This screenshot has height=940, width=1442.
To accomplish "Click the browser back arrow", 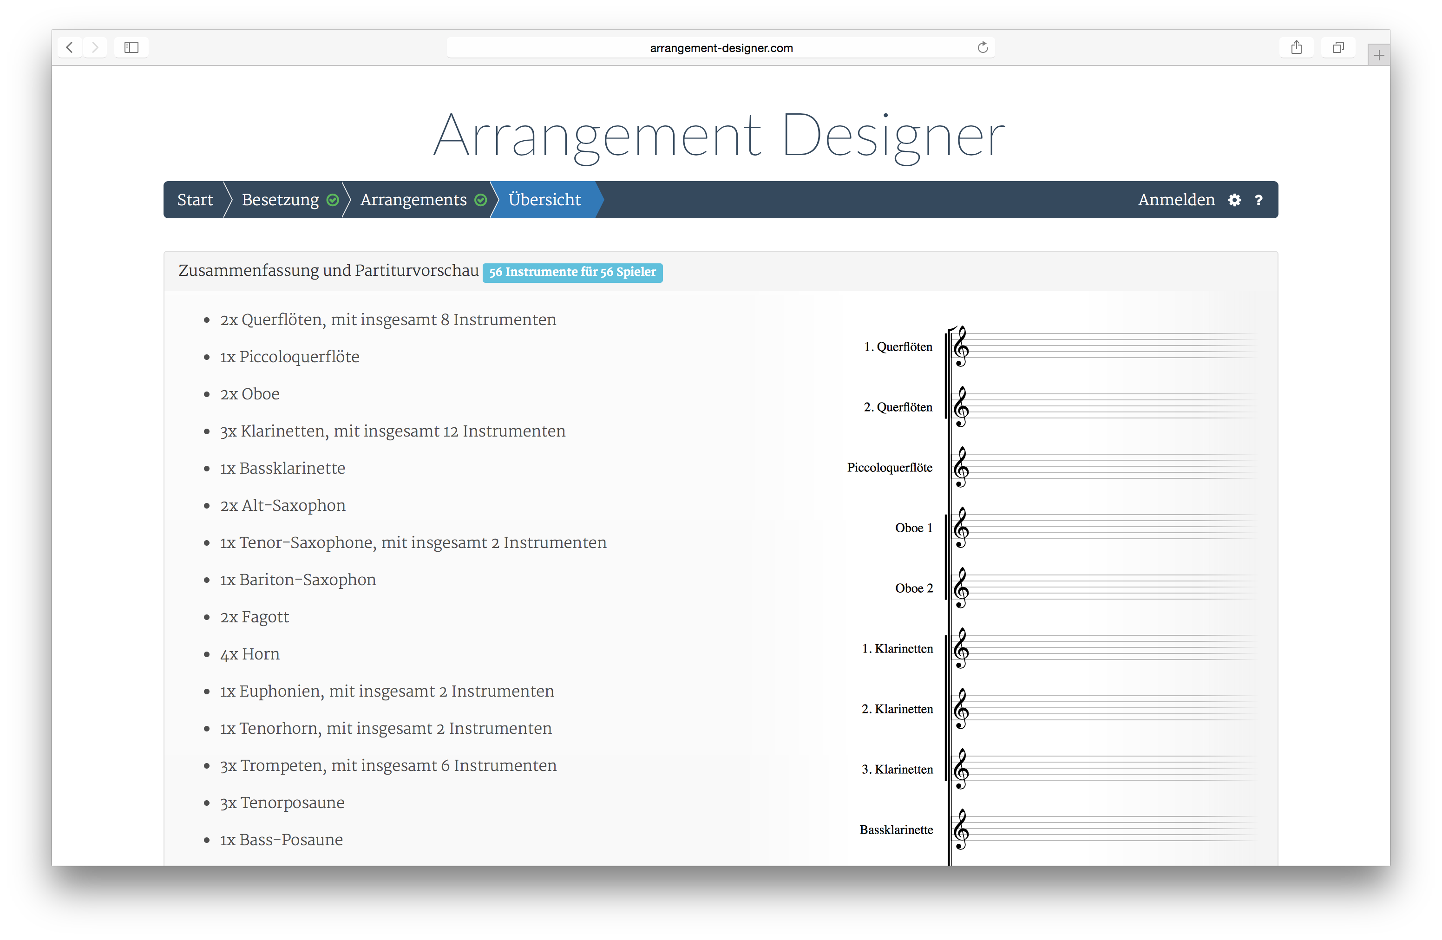I will point(70,47).
